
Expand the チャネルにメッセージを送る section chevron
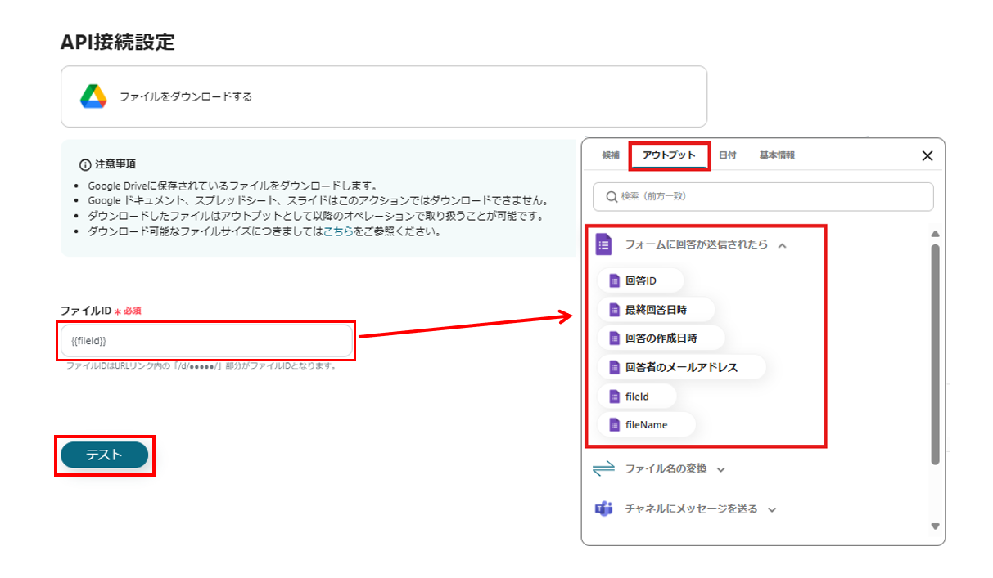point(771,509)
